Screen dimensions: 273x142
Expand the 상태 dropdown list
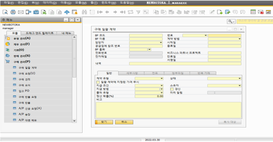(240, 79)
